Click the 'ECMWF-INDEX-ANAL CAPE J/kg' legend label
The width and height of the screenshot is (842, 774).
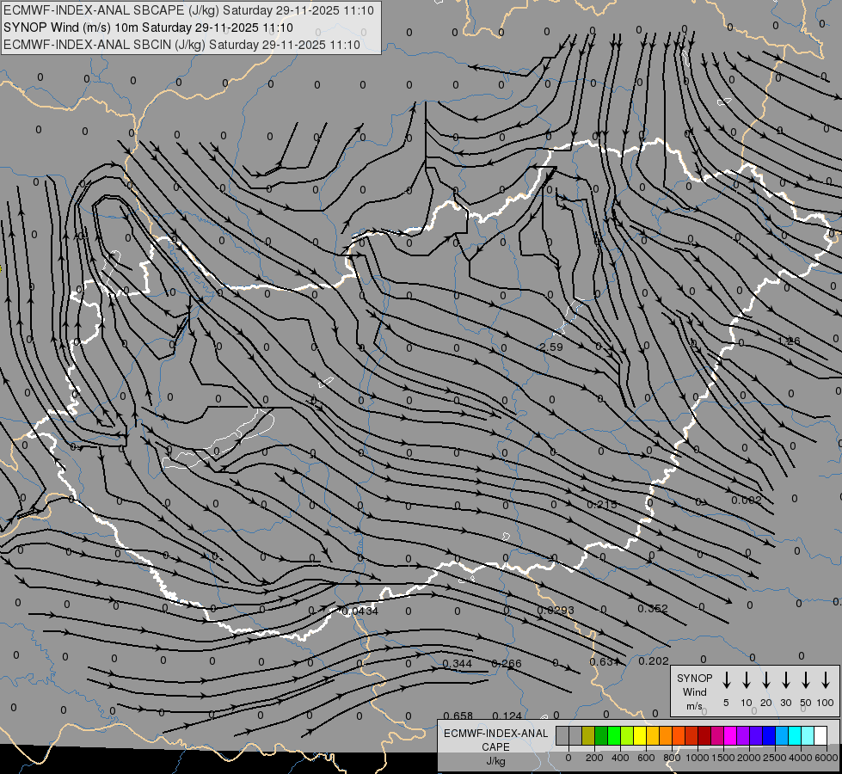pos(495,746)
